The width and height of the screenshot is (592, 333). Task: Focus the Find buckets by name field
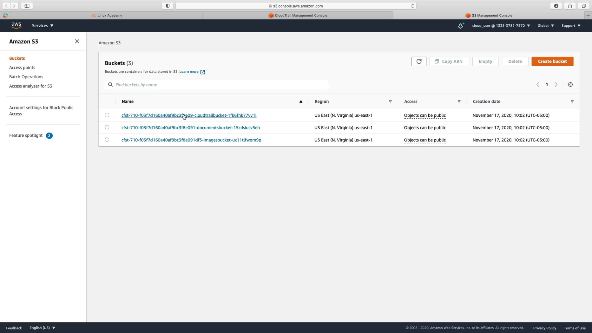pyautogui.click(x=217, y=85)
